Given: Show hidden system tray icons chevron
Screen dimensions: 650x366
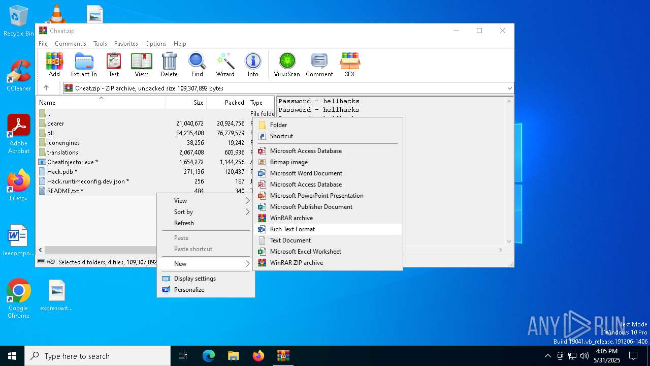Looking at the screenshot, I should click(x=547, y=356).
